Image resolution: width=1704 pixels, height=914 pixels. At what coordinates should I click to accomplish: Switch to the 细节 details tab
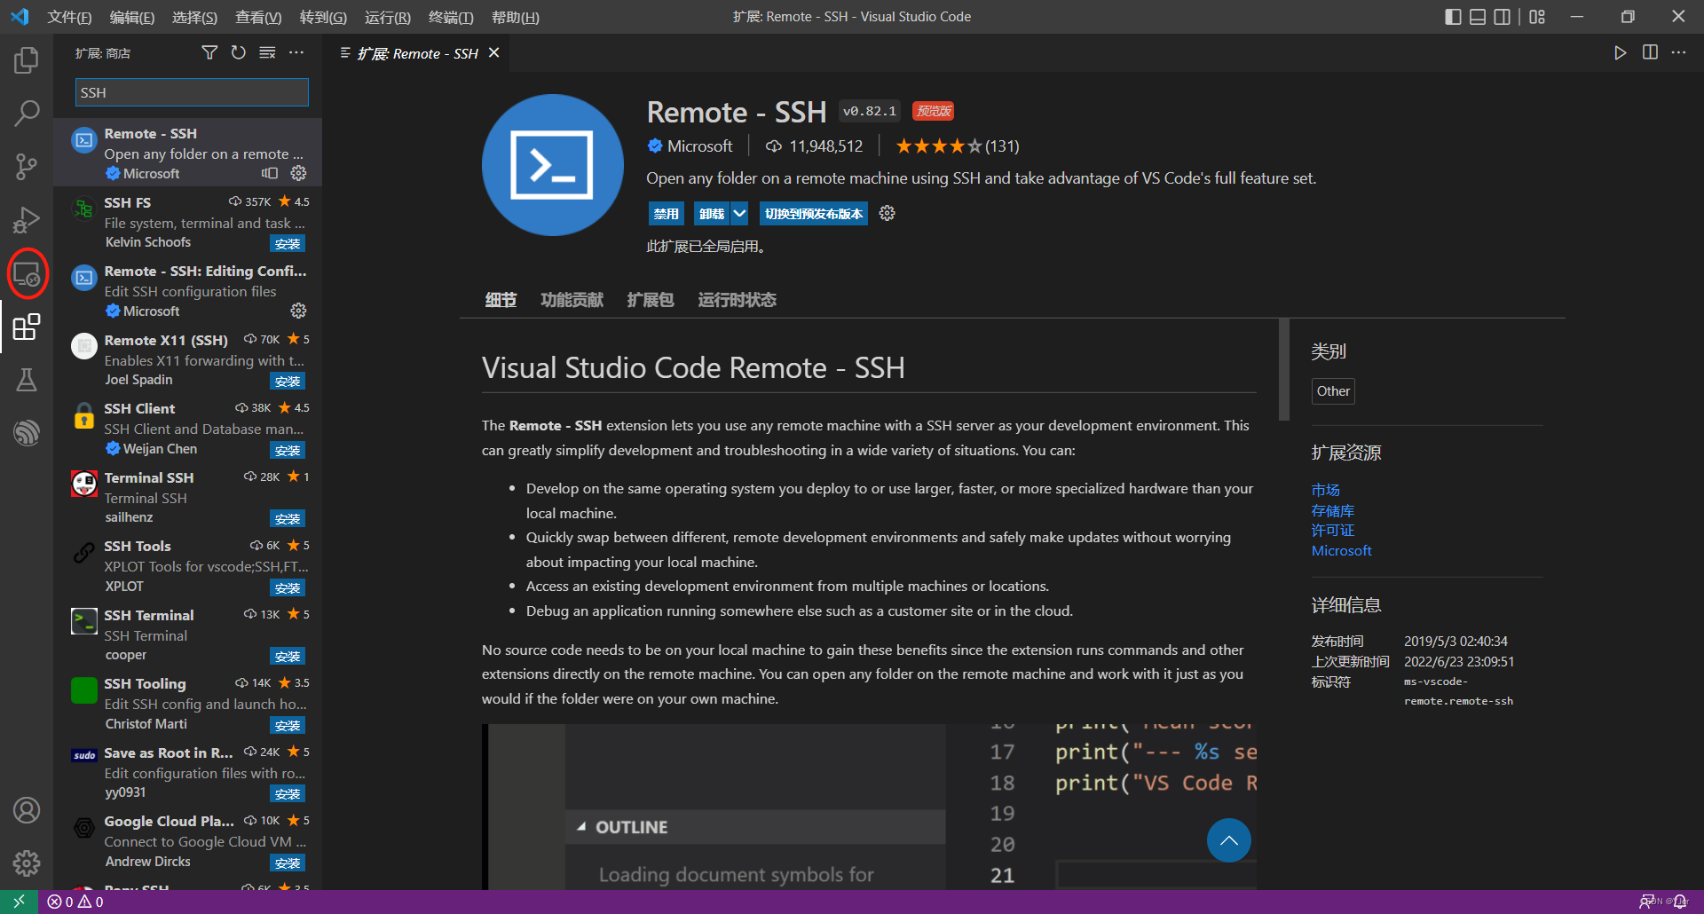coord(501,300)
